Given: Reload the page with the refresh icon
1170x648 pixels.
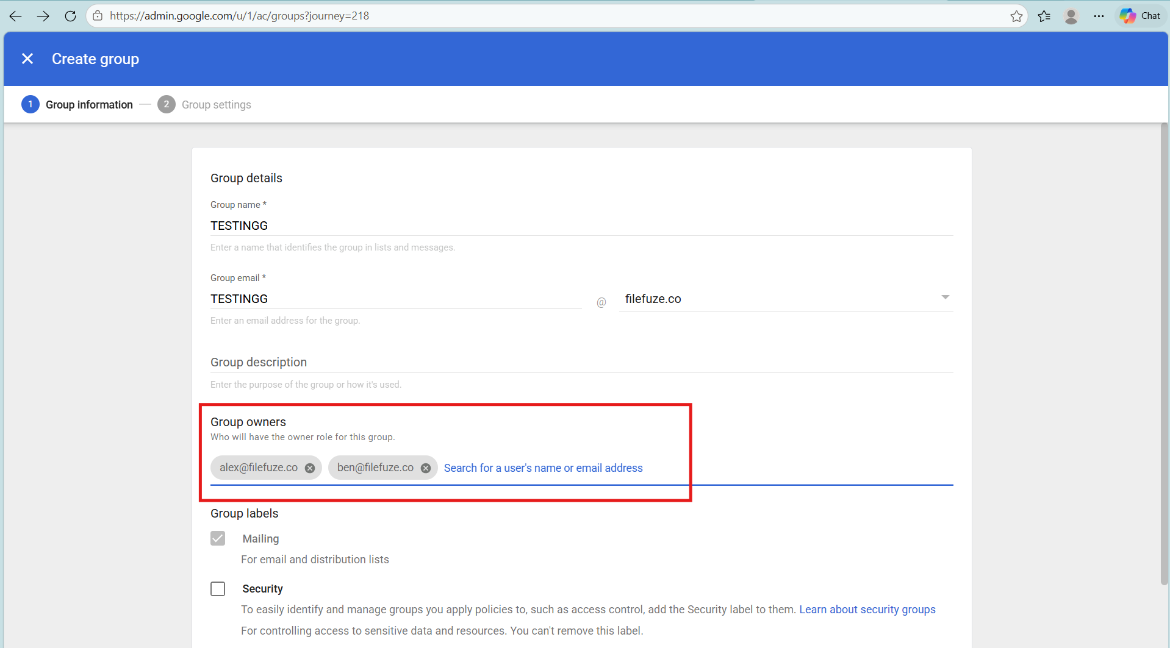Looking at the screenshot, I should click(x=70, y=16).
